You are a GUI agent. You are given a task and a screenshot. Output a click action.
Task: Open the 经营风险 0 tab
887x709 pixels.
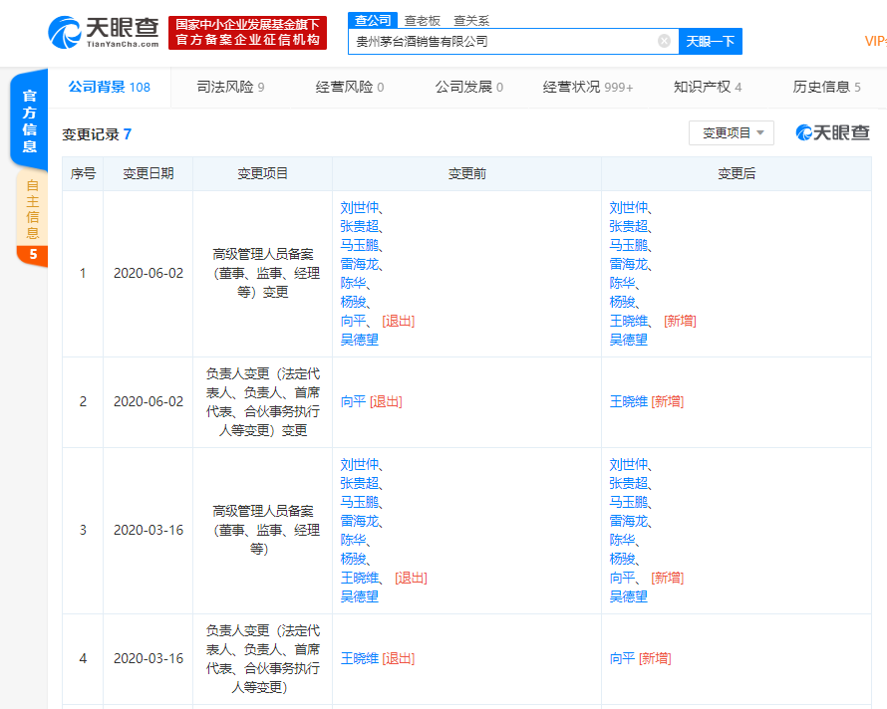350,87
